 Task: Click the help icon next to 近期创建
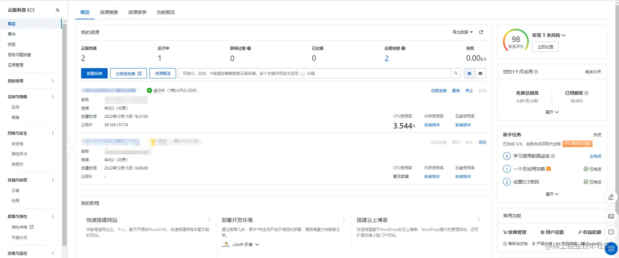click(403, 48)
